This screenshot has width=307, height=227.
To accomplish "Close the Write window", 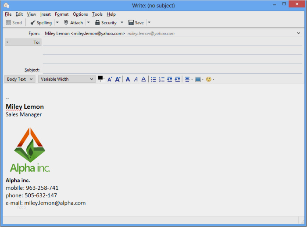I will pos(297,4).
